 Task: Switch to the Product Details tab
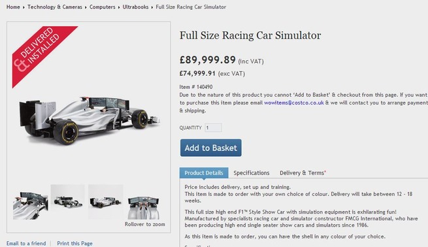tap(204, 173)
